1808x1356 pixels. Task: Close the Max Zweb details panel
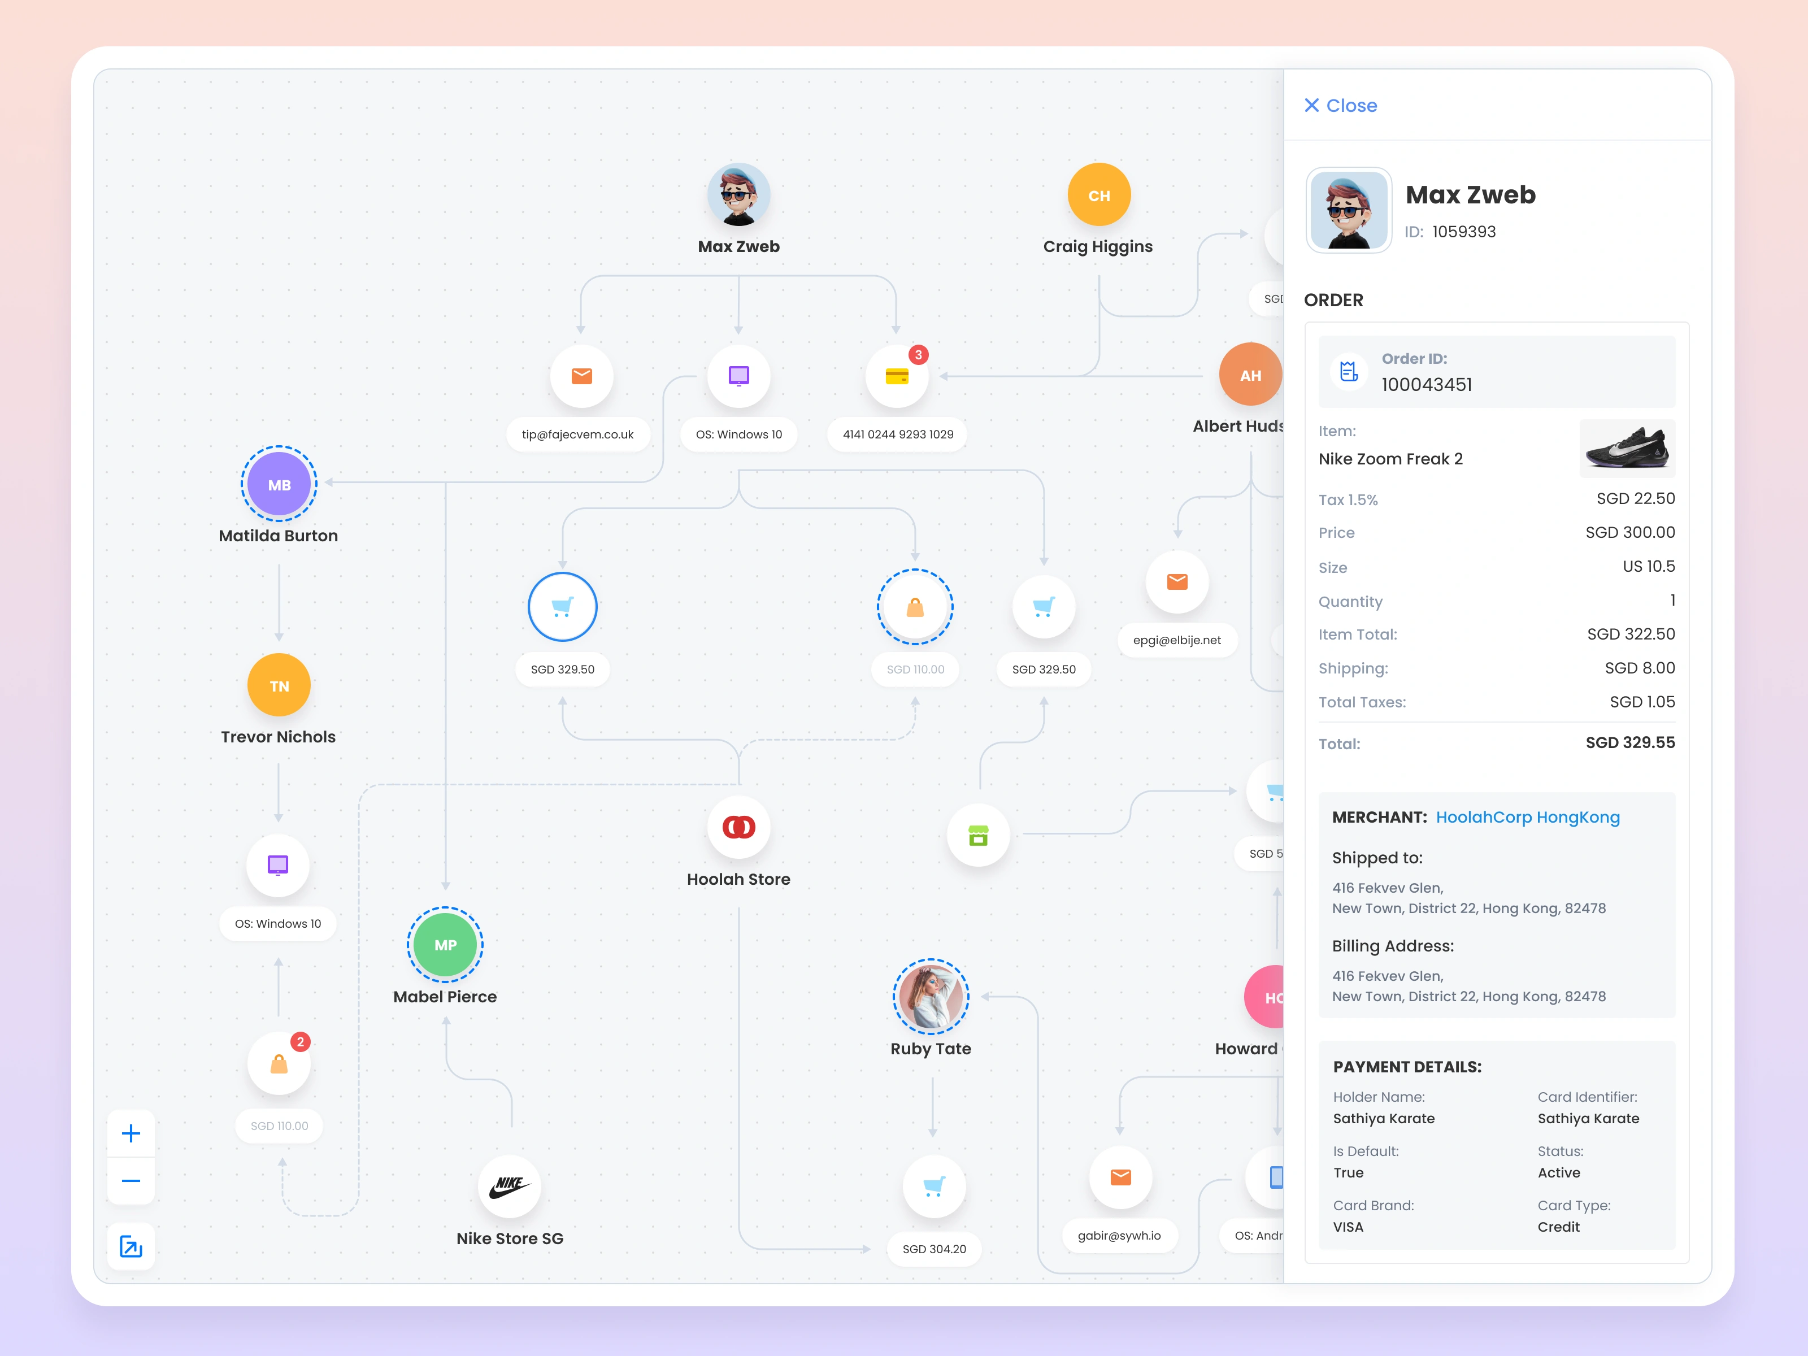(x=1341, y=106)
